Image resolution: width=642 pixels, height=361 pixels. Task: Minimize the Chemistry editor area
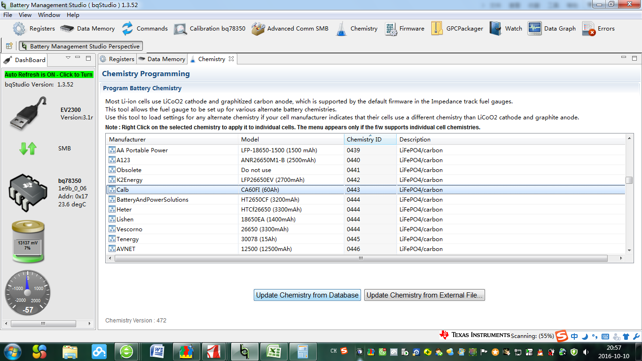coord(623,58)
